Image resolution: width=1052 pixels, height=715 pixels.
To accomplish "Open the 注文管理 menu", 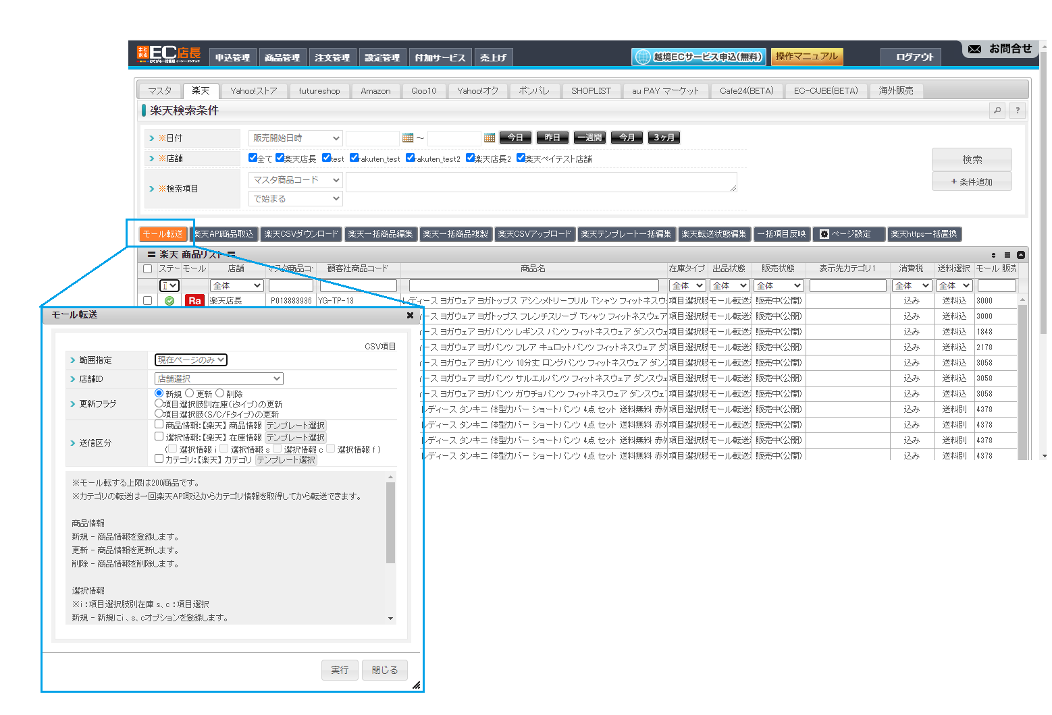I will [x=332, y=57].
